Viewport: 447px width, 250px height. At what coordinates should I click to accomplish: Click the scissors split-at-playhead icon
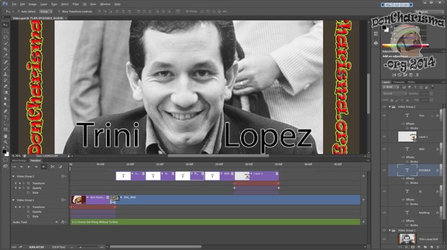tap(52, 166)
